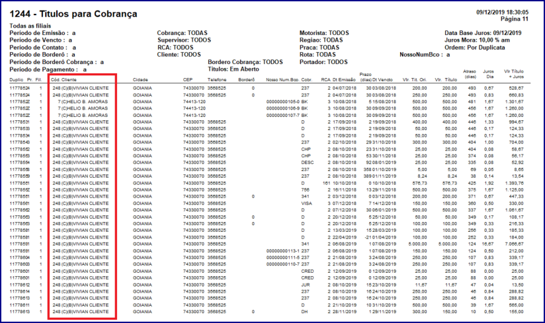Image resolution: width=545 pixels, height=323 pixels.
Task: Click the 'Borderô' column header
Action: tap(247, 80)
